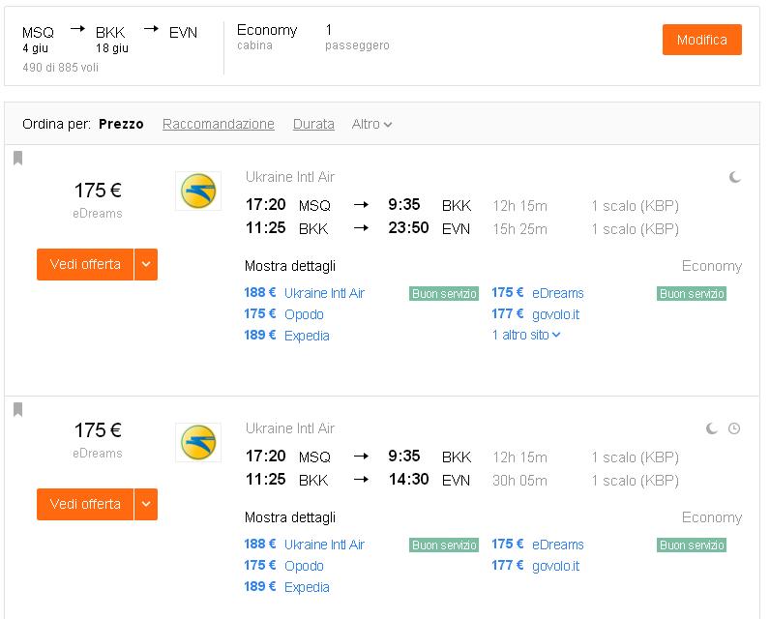Click the overnight moon icon in first result
The width and height of the screenshot is (770, 619).
(735, 177)
